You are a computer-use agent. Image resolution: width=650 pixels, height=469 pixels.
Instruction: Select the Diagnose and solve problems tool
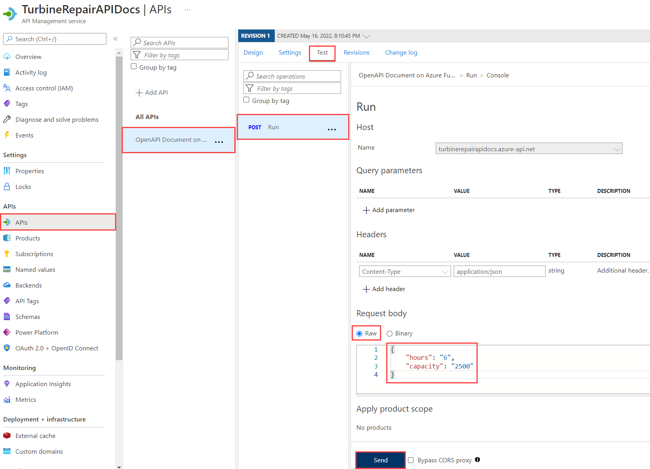click(x=57, y=119)
